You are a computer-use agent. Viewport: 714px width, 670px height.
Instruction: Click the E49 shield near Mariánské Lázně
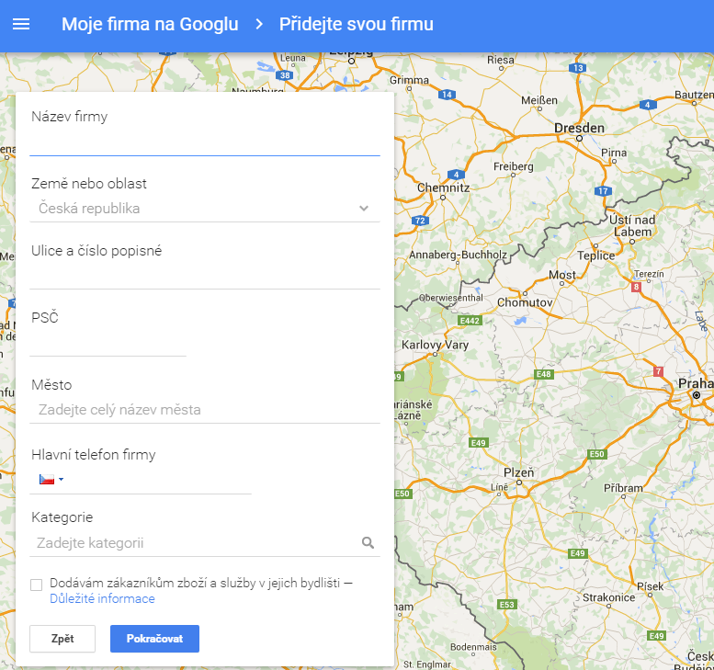coord(479,443)
